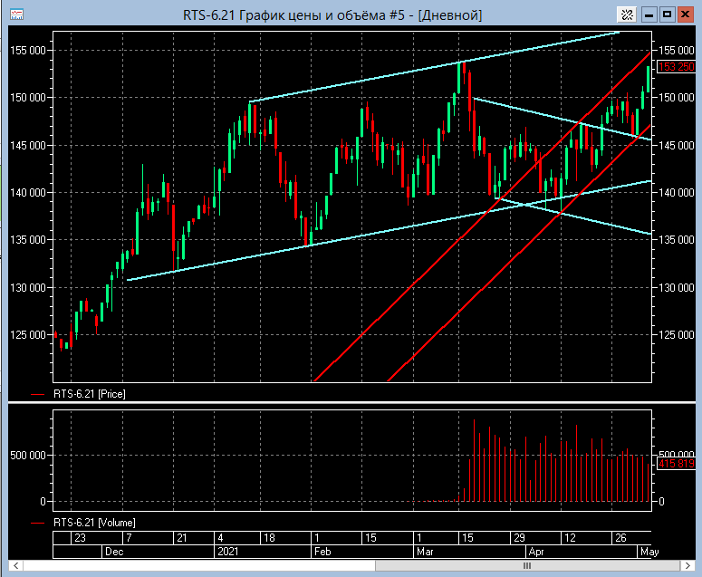The image size is (702, 577).
Task: Maximize the RTS-6.21 chart window
Action: [667, 14]
